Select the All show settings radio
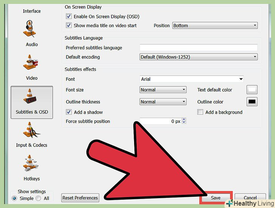This screenshot has width=275, height=208. (38, 198)
